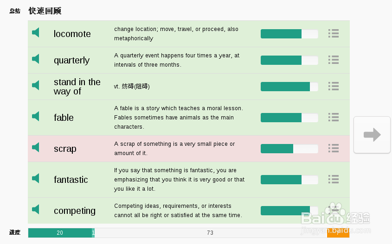Click speaker icon beside fable
This screenshot has width=392, height=244.
tap(36, 116)
